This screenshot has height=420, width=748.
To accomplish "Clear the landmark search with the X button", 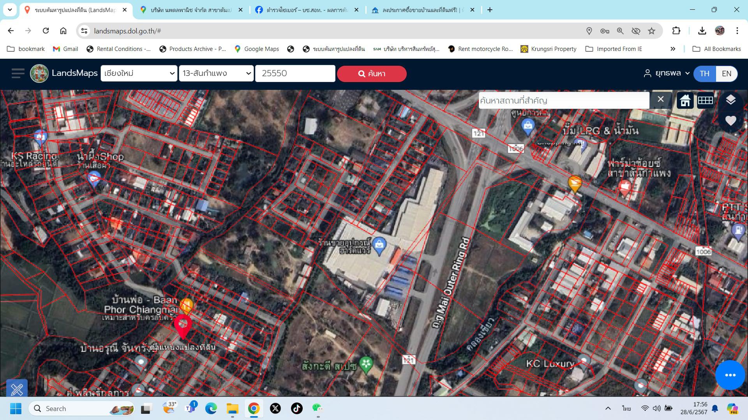I will pyautogui.click(x=660, y=100).
